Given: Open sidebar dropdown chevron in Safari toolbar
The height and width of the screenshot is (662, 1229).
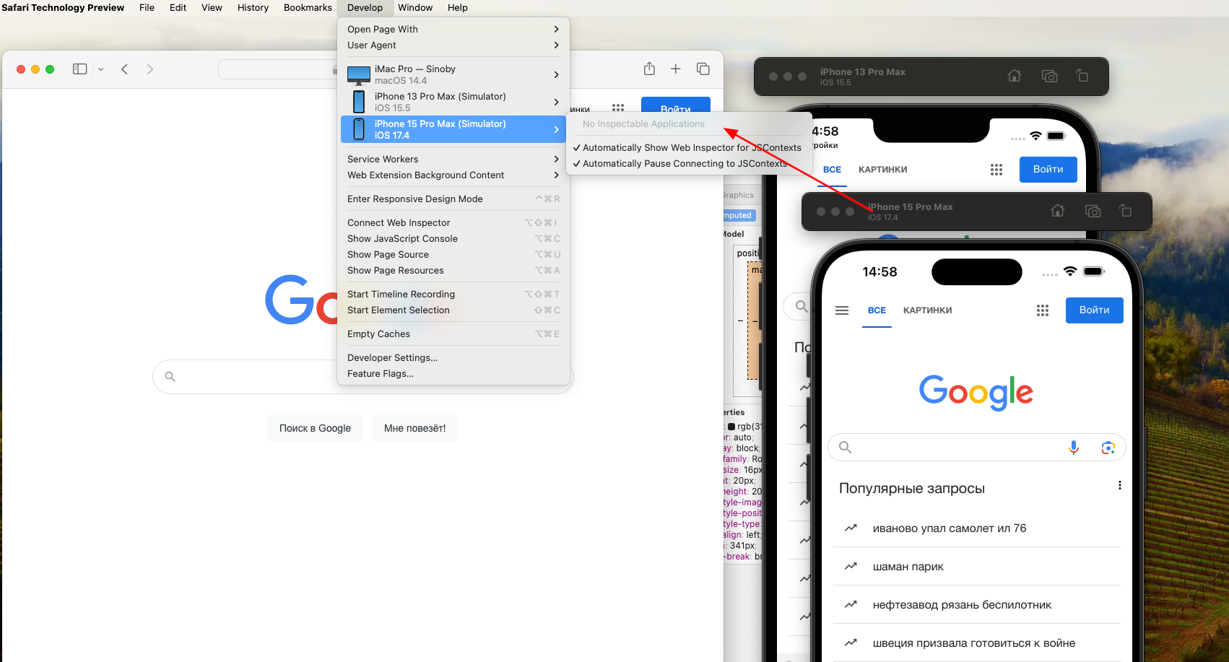Looking at the screenshot, I should pos(101,69).
